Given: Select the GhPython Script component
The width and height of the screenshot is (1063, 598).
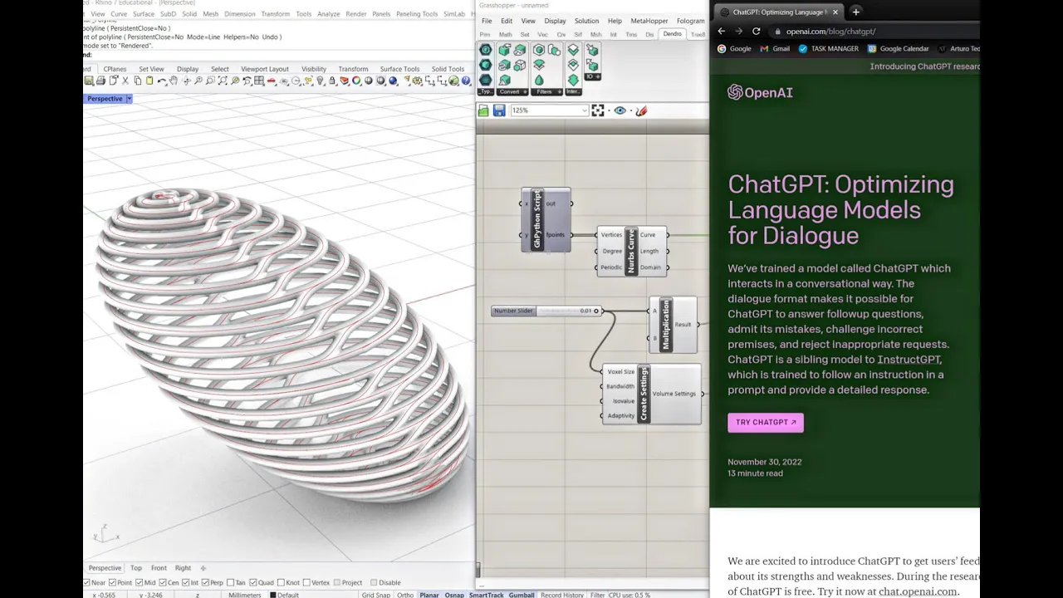Looking at the screenshot, I should tap(546, 219).
